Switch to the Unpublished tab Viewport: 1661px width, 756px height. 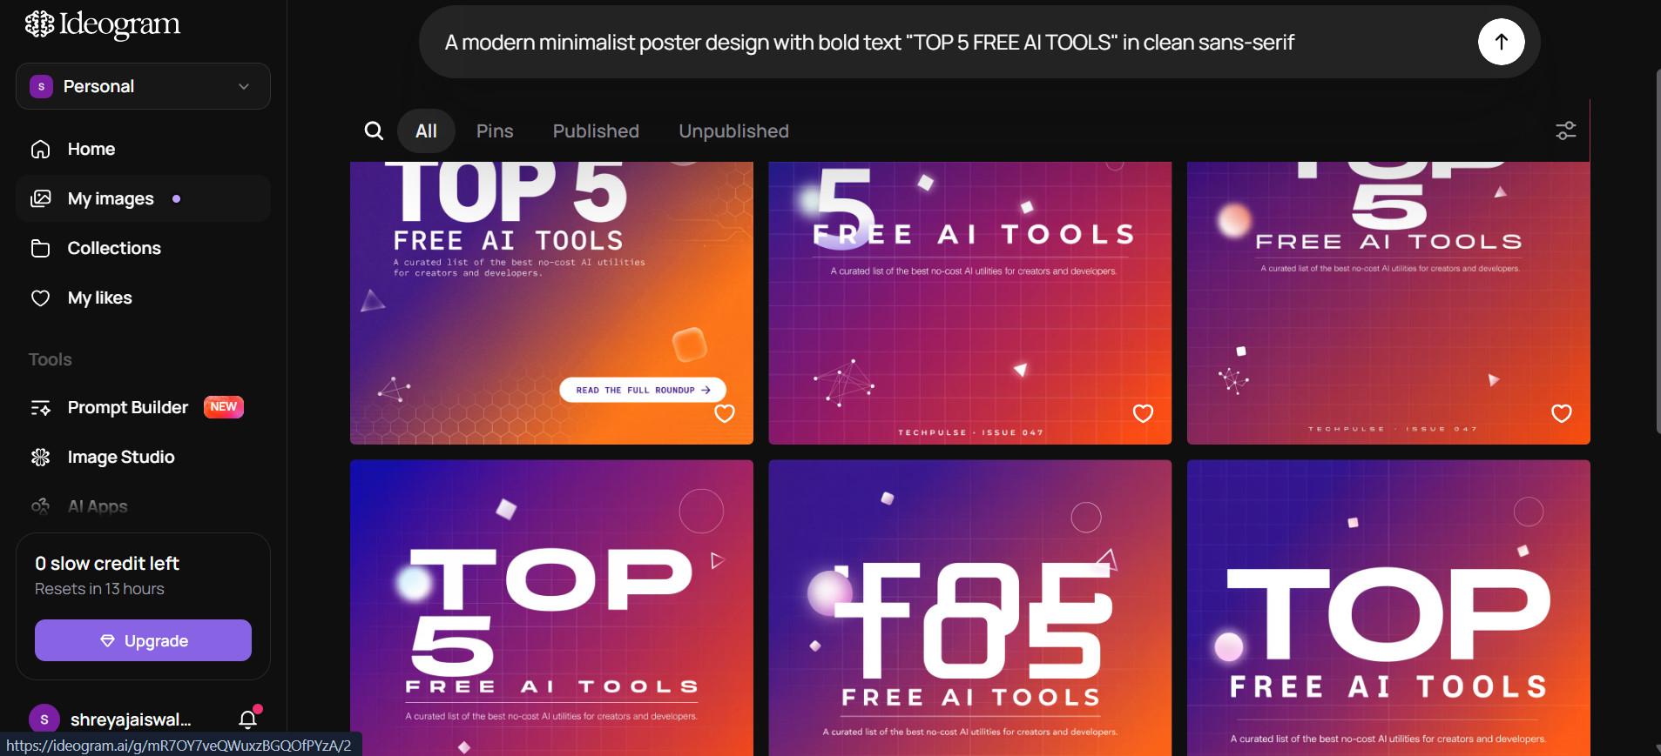click(733, 130)
